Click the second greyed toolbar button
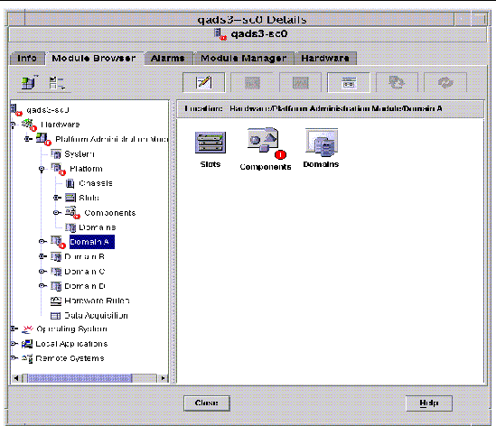This screenshot has width=496, height=426. coord(252,82)
